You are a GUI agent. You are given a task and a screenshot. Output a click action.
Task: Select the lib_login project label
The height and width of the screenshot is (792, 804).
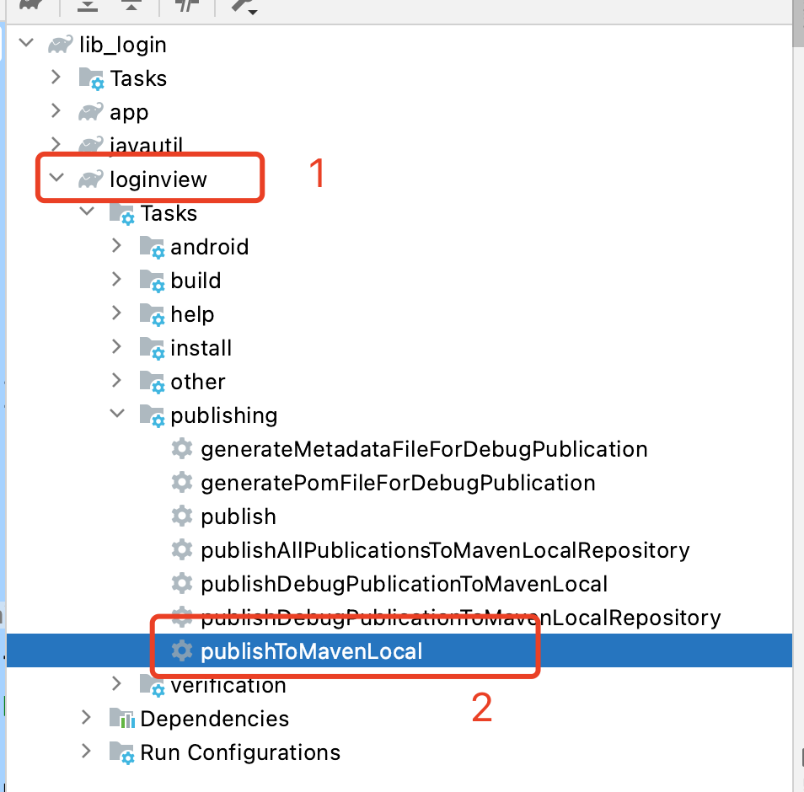(x=122, y=45)
